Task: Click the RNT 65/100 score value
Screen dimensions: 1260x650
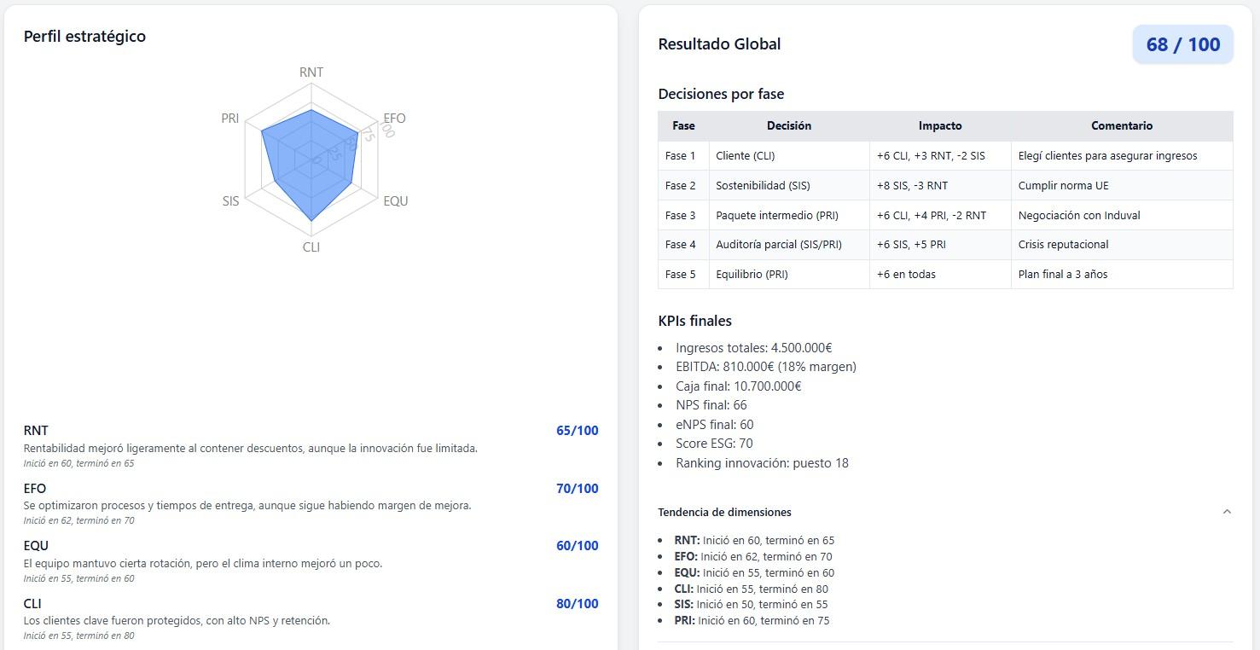Action: pyautogui.click(x=577, y=431)
